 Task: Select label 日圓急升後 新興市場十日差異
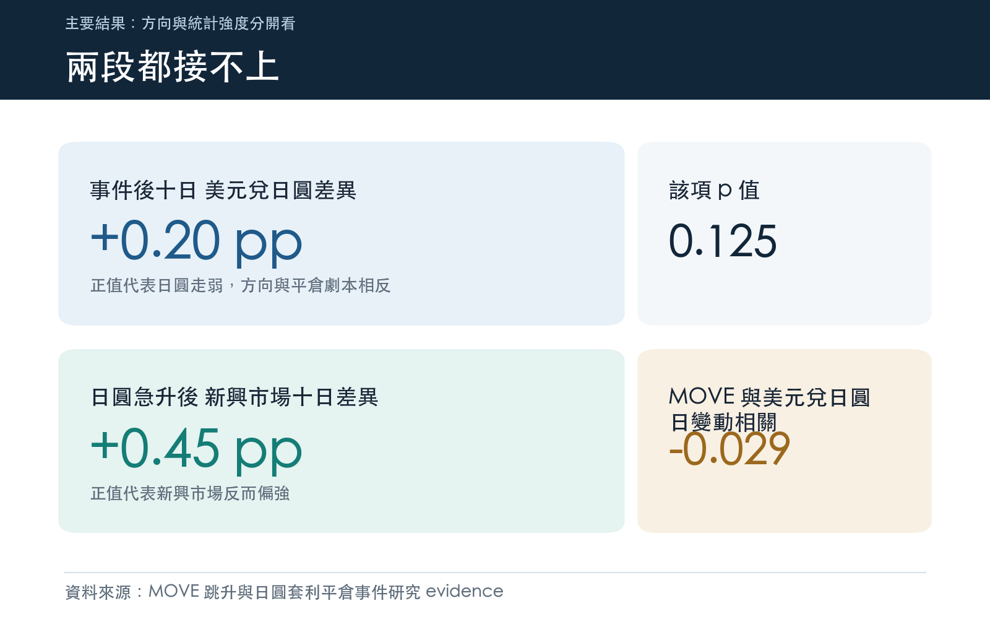point(234,397)
